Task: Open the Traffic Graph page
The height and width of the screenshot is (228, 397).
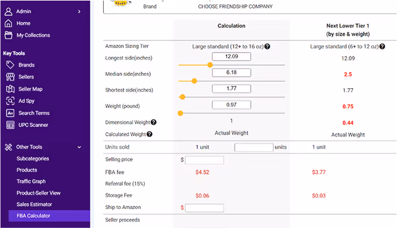Action: [31, 181]
